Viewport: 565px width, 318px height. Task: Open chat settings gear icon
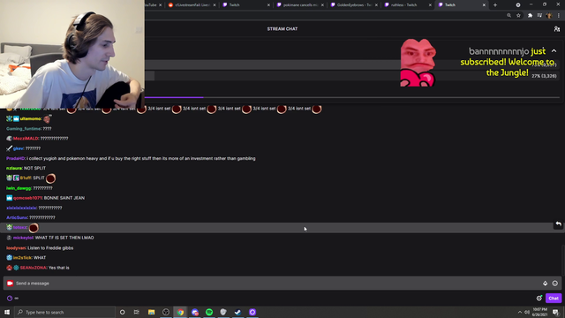[x=539, y=299]
